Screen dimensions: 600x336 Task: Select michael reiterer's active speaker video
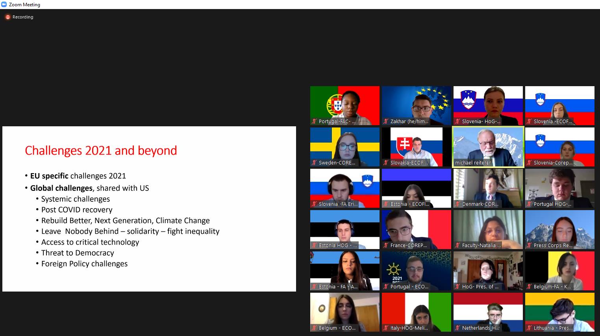[488, 146]
